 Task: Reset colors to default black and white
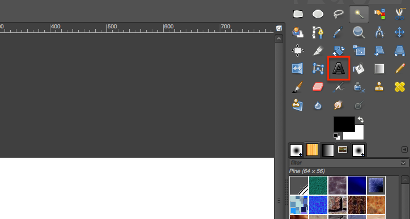(x=337, y=136)
